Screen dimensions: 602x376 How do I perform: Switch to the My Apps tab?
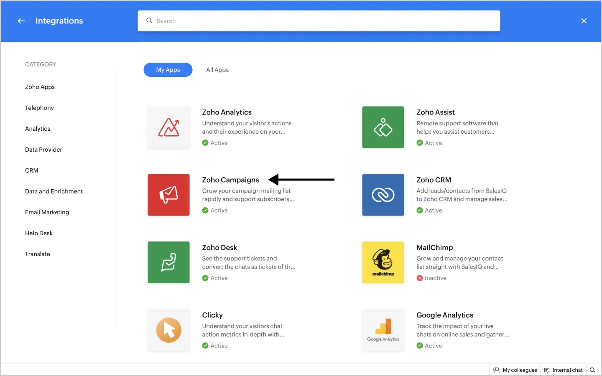tap(168, 70)
